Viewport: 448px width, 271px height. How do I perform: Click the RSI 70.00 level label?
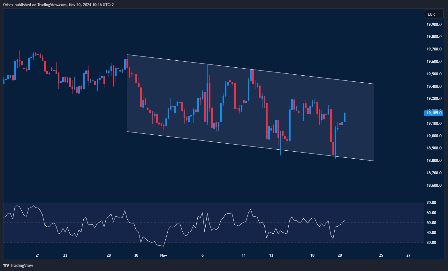tap(431, 203)
